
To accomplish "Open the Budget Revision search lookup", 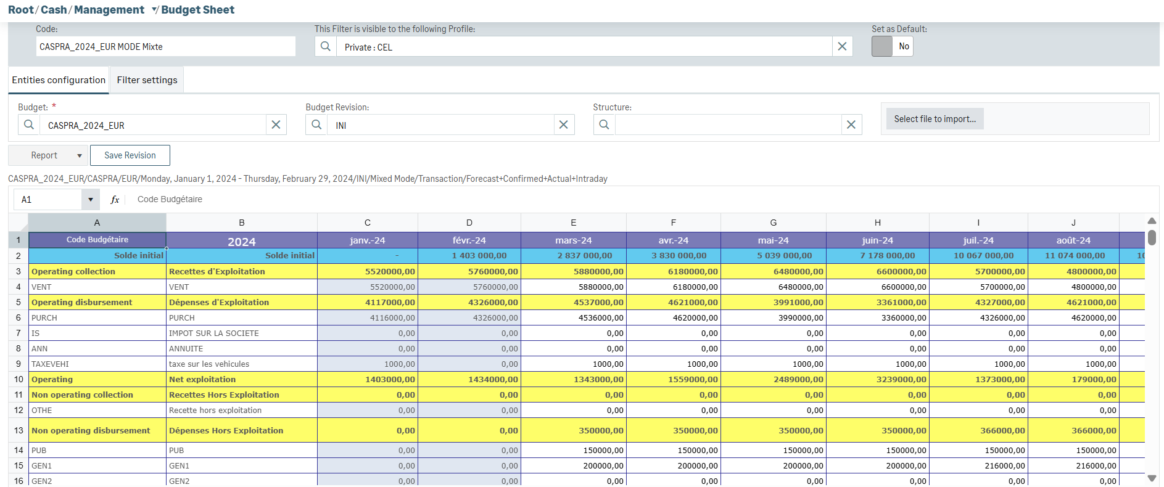I will (x=316, y=125).
